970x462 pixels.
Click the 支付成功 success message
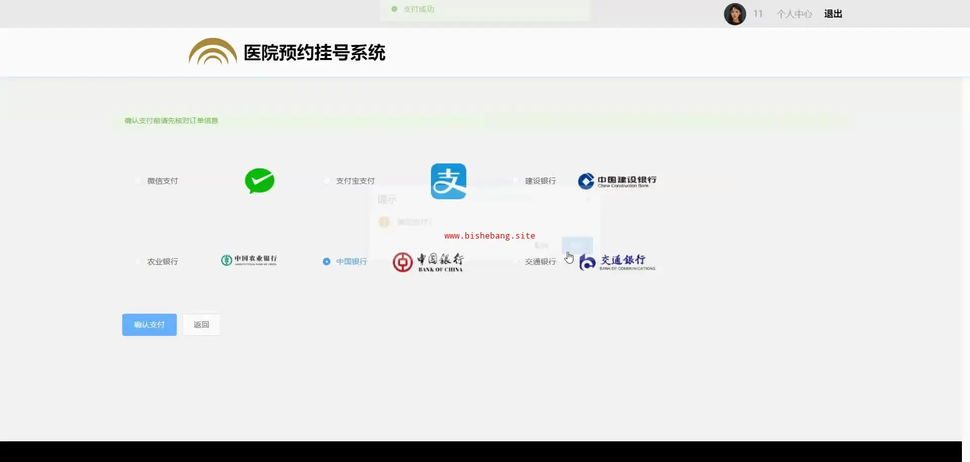[x=419, y=9]
